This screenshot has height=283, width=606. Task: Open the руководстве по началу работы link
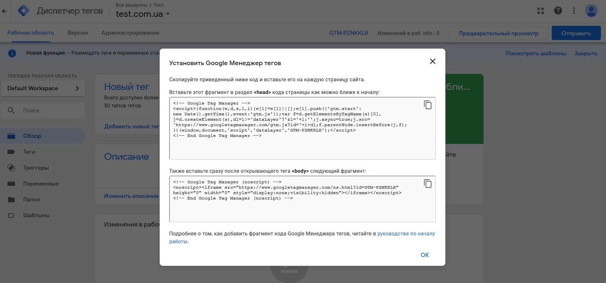point(406,233)
